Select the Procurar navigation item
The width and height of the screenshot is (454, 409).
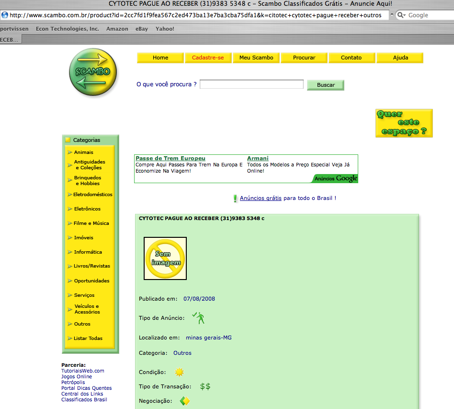[304, 58]
